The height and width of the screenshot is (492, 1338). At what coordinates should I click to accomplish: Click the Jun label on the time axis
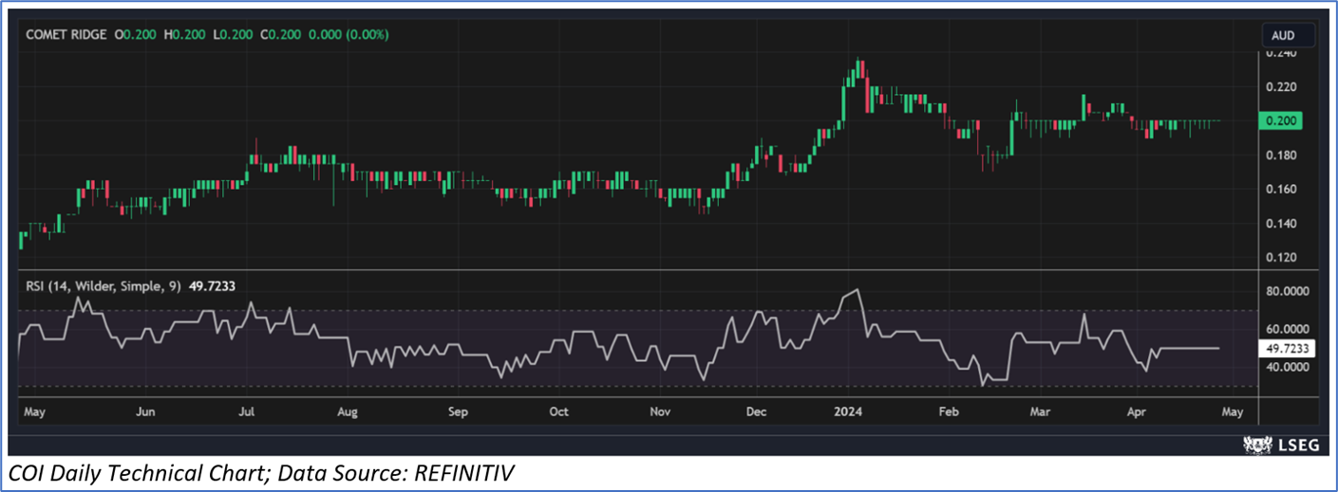pyautogui.click(x=145, y=412)
